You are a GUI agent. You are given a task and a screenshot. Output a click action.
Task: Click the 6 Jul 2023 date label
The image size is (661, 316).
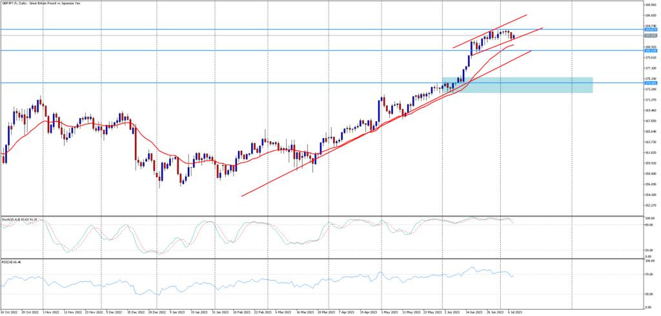513,312
